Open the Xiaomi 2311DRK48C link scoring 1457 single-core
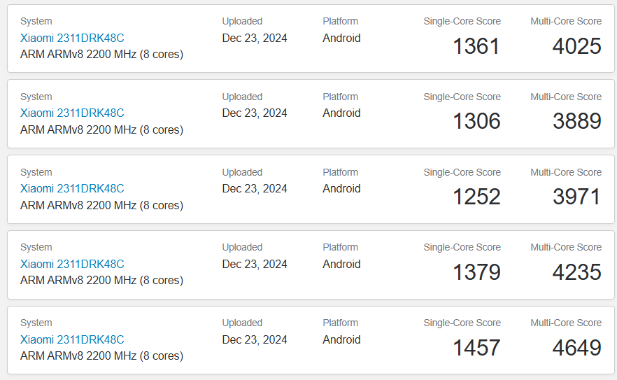Image resolution: width=617 pixels, height=380 pixels. point(72,339)
